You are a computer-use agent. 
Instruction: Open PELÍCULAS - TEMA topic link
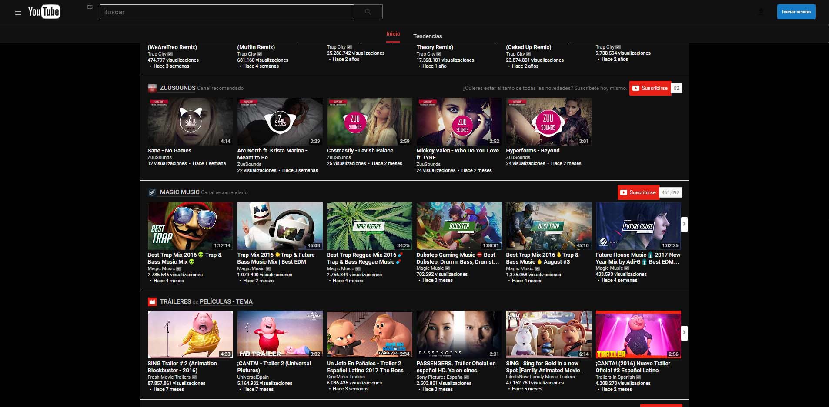click(226, 301)
